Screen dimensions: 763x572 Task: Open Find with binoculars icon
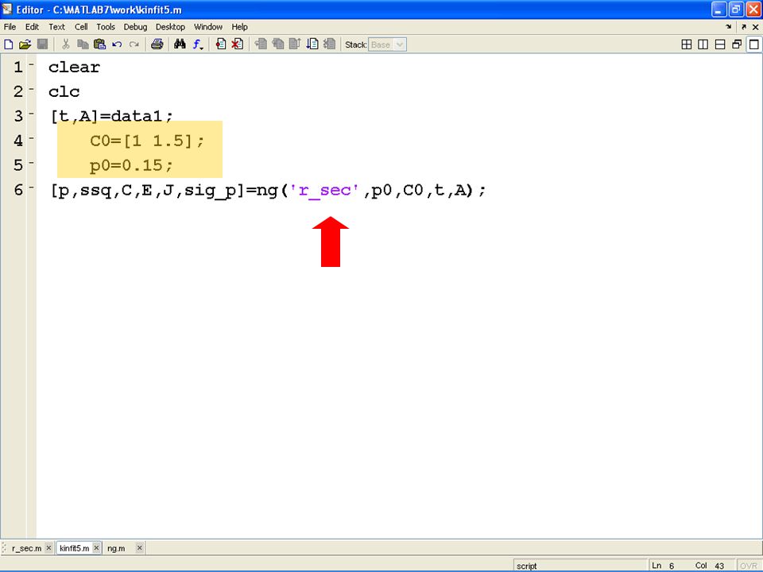pyautogui.click(x=180, y=44)
